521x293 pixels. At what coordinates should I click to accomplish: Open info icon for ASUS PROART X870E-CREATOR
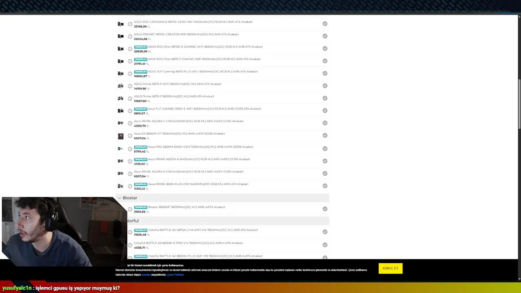click(x=130, y=37)
